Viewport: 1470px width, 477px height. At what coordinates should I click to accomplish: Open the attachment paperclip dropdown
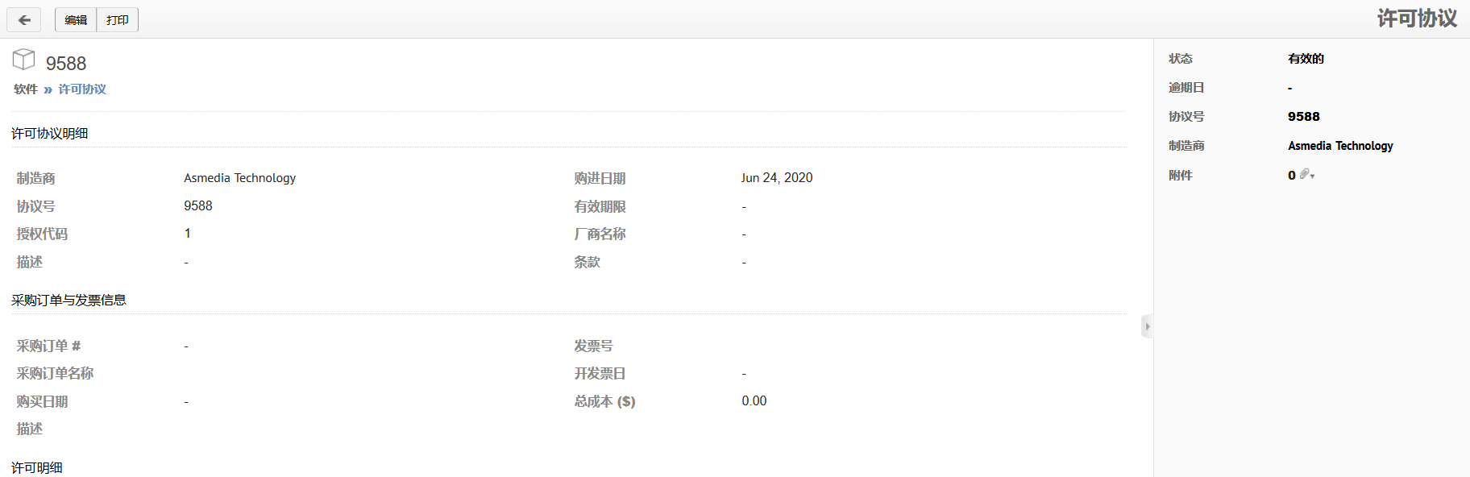[1307, 175]
